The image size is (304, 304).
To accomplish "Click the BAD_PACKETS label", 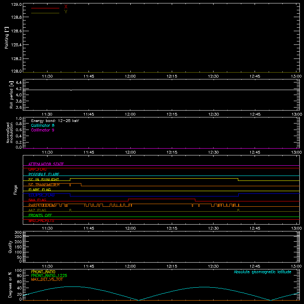I will point(41,221).
